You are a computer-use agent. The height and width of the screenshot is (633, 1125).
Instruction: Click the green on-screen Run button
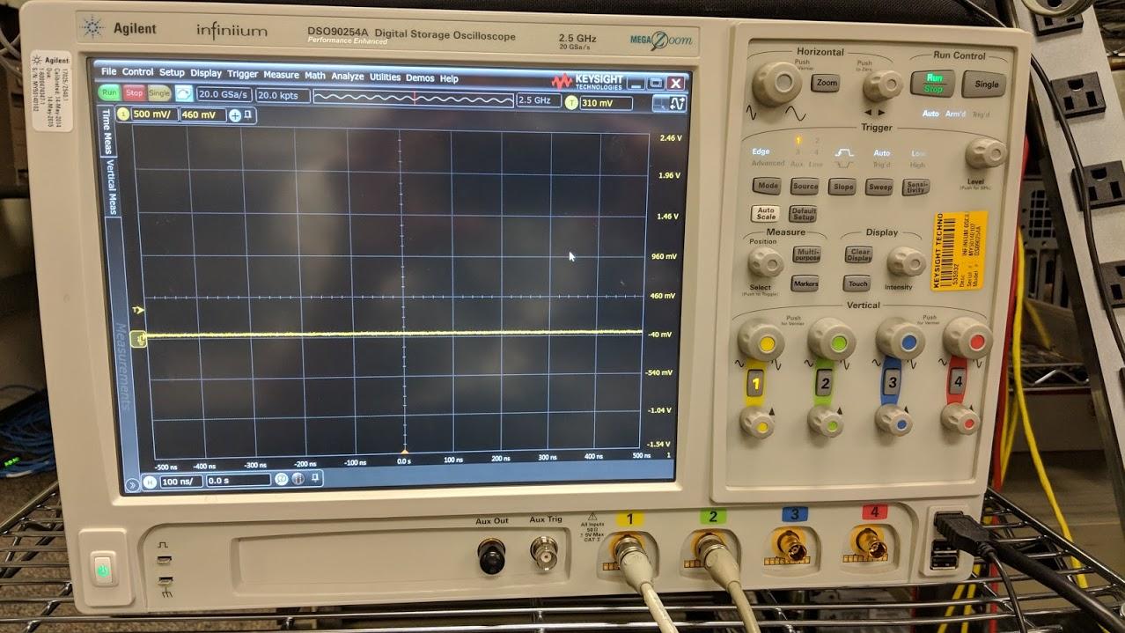click(109, 92)
